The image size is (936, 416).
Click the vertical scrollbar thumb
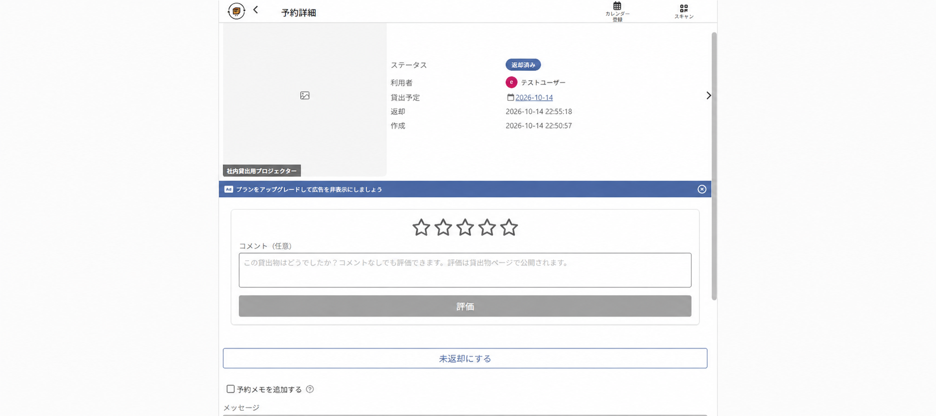pos(714,166)
